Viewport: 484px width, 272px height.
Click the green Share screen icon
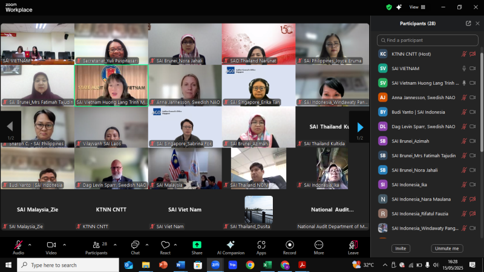197,245
